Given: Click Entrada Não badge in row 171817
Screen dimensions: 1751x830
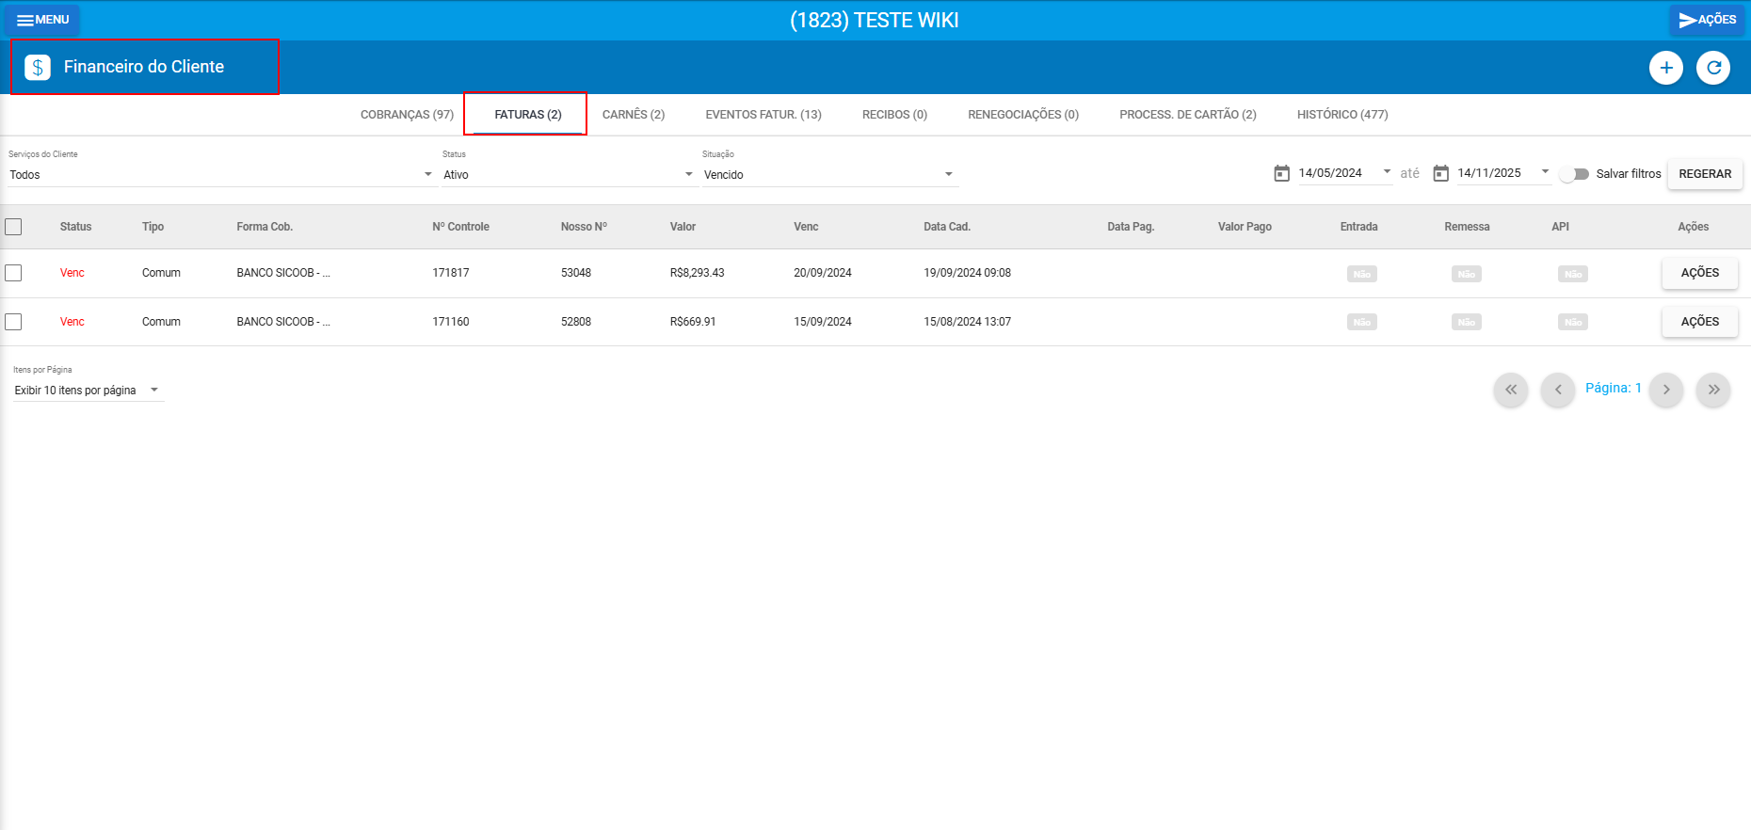Looking at the screenshot, I should tap(1362, 274).
